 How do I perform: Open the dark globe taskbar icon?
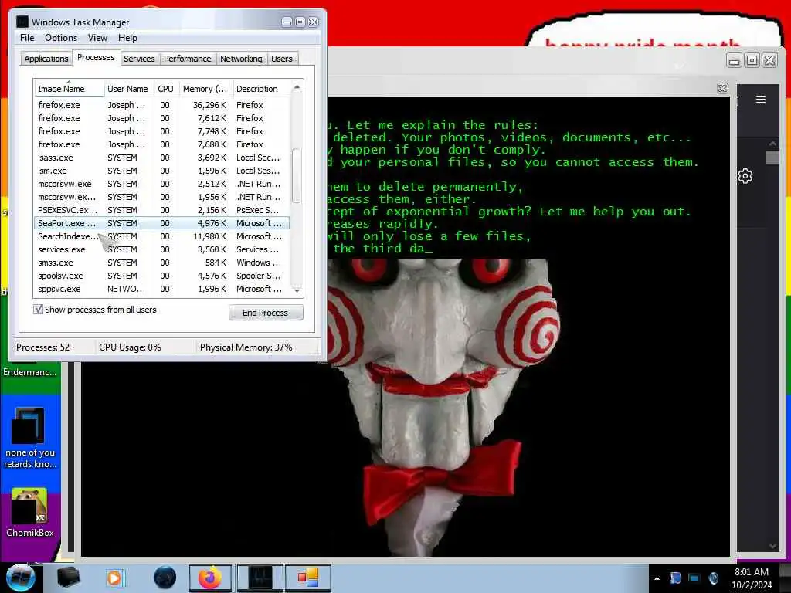(165, 578)
